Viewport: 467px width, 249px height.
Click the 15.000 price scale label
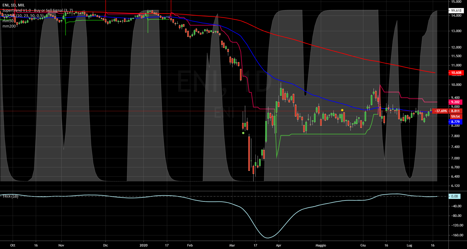tap(456, 2)
